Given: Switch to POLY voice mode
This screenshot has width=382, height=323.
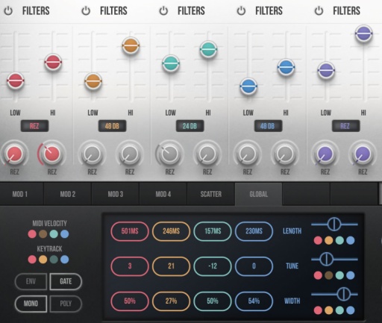Looking at the screenshot, I should 66,304.
